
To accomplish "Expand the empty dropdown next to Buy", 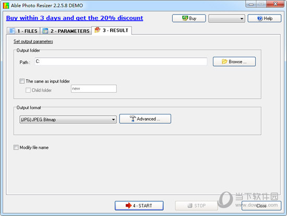I will (x=226, y=18).
